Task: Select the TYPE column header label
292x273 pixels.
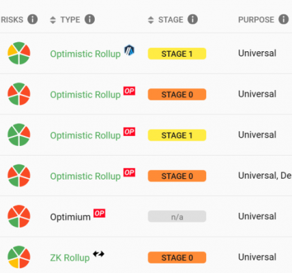Action: click(x=70, y=20)
